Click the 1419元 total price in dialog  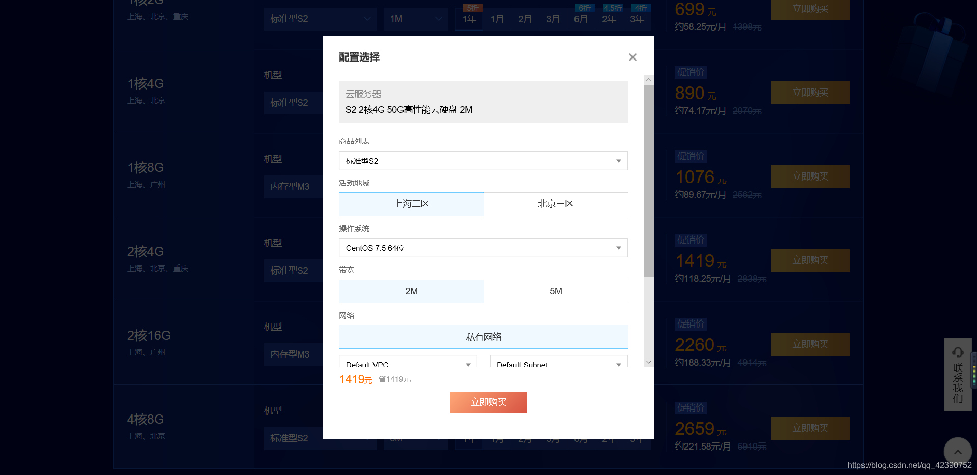(x=356, y=379)
